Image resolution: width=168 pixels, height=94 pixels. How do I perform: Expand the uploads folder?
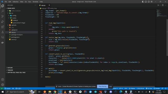click(x=22, y=25)
